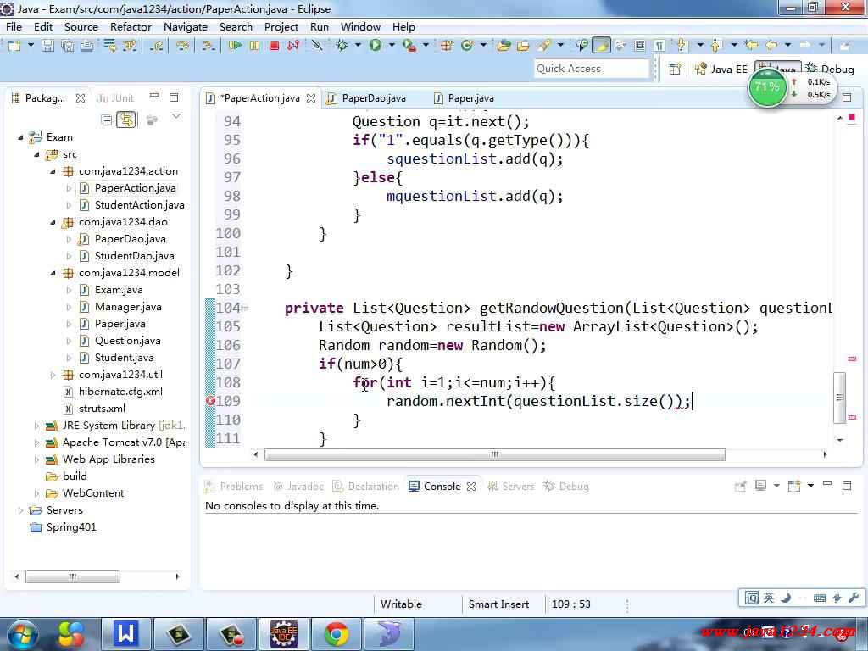This screenshot has height=651, width=868.
Task: Click the Skip All Breakpoints icon
Action: (317, 46)
